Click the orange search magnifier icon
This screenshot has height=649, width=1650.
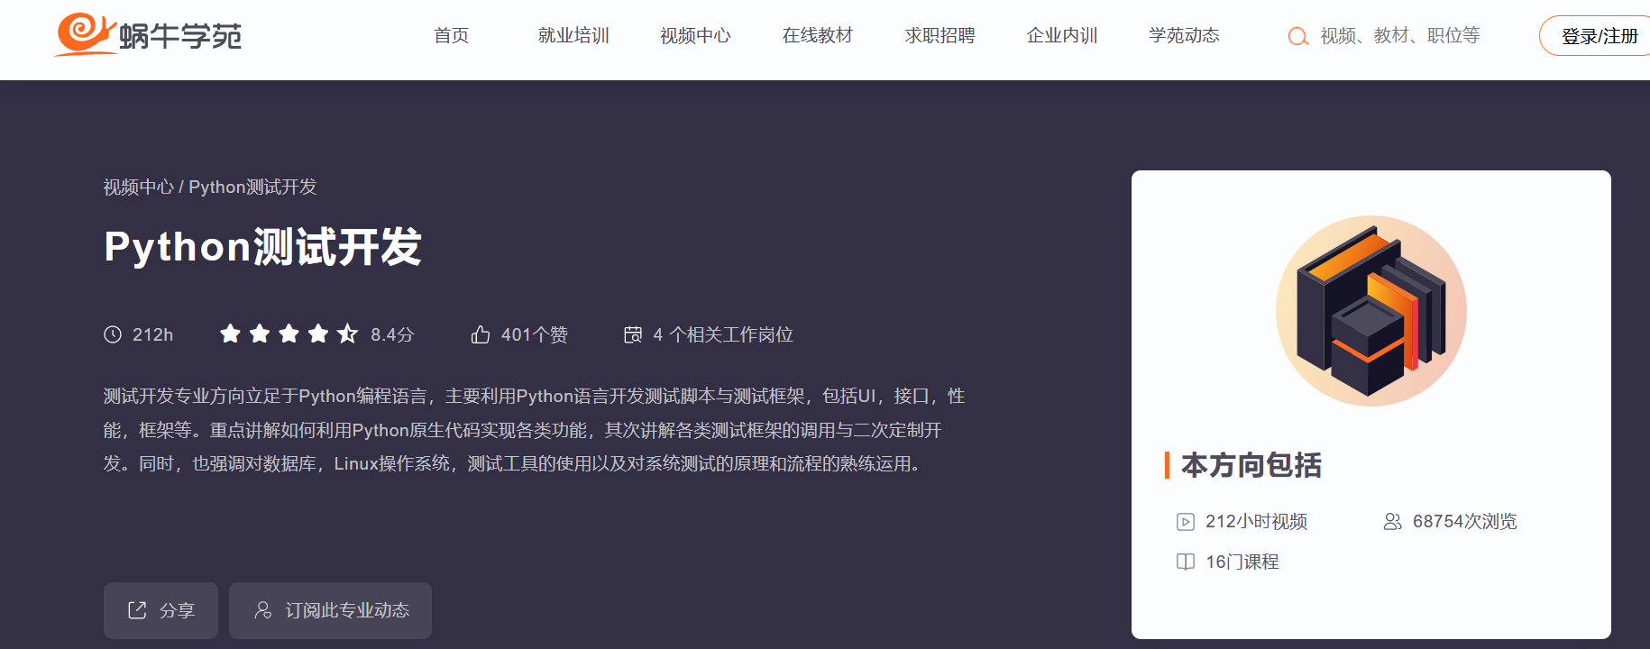point(1298,36)
